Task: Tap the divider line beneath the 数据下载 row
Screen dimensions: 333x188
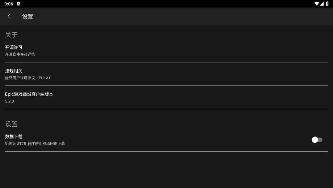Action: point(166,151)
